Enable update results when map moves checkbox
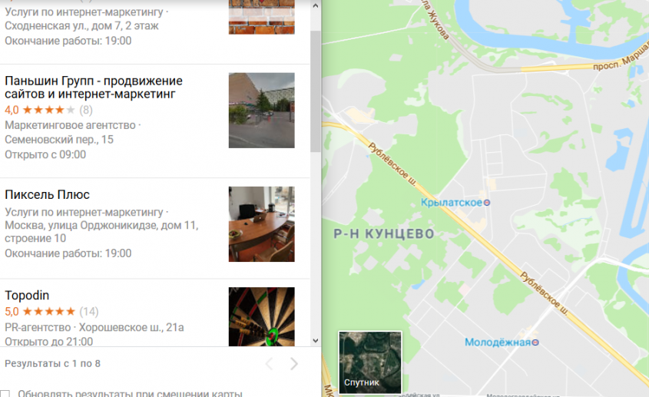This screenshot has height=397, width=649. [x=5, y=393]
